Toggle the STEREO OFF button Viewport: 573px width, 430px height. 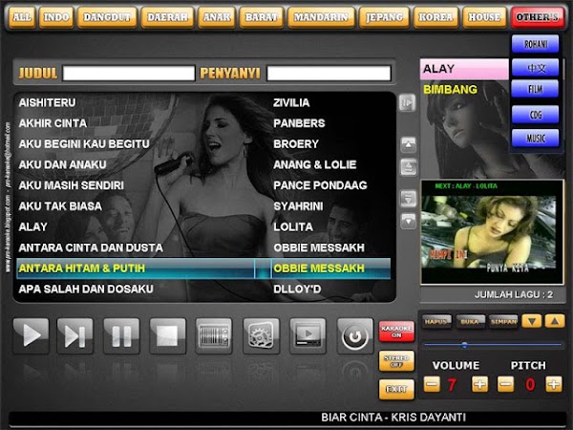click(x=396, y=361)
